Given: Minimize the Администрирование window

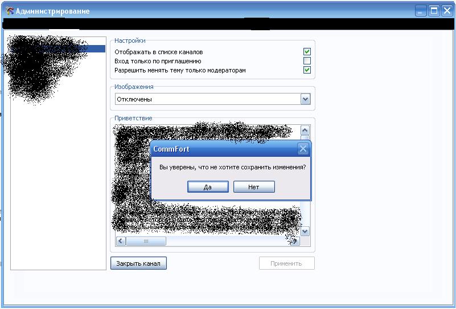Looking at the screenshot, I should tap(421, 10).
